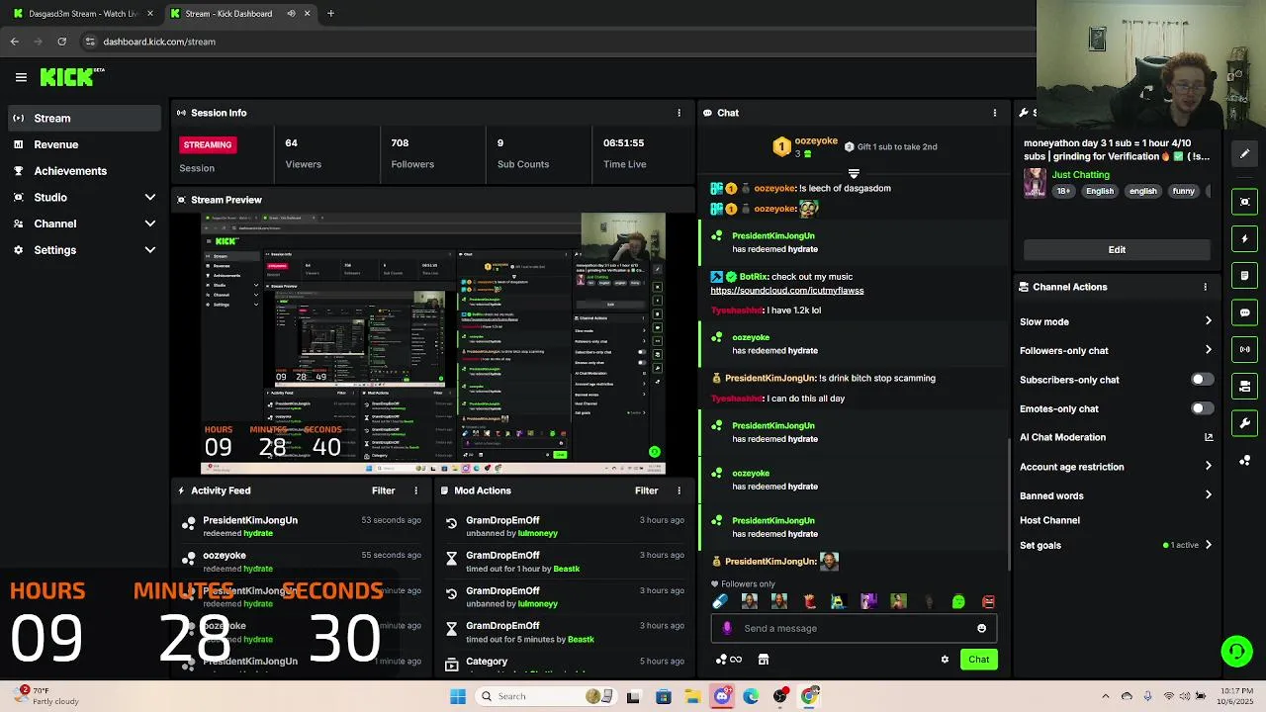Toggle the broadcast signal widget icon
Image resolution: width=1266 pixels, height=712 pixels.
tap(1244, 349)
